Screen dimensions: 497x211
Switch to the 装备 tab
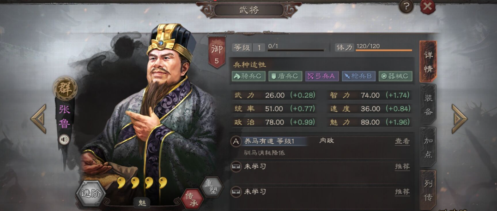pyautogui.click(x=428, y=105)
